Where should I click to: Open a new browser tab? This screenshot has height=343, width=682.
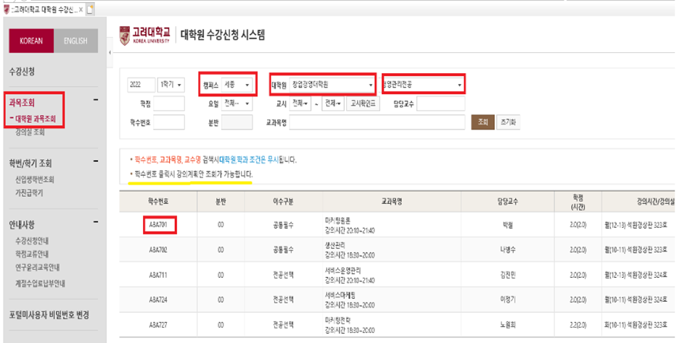click(x=90, y=9)
